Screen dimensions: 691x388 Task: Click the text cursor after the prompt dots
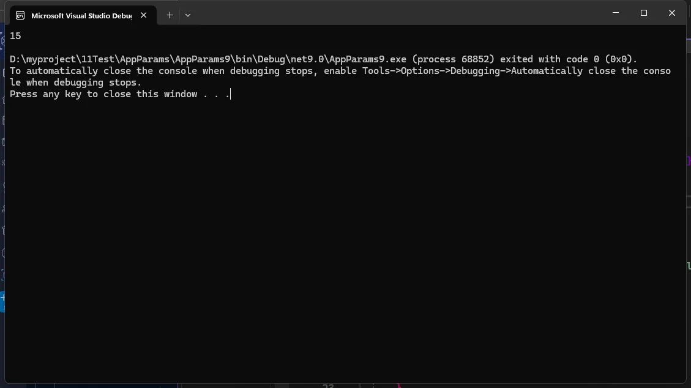pyautogui.click(x=230, y=94)
